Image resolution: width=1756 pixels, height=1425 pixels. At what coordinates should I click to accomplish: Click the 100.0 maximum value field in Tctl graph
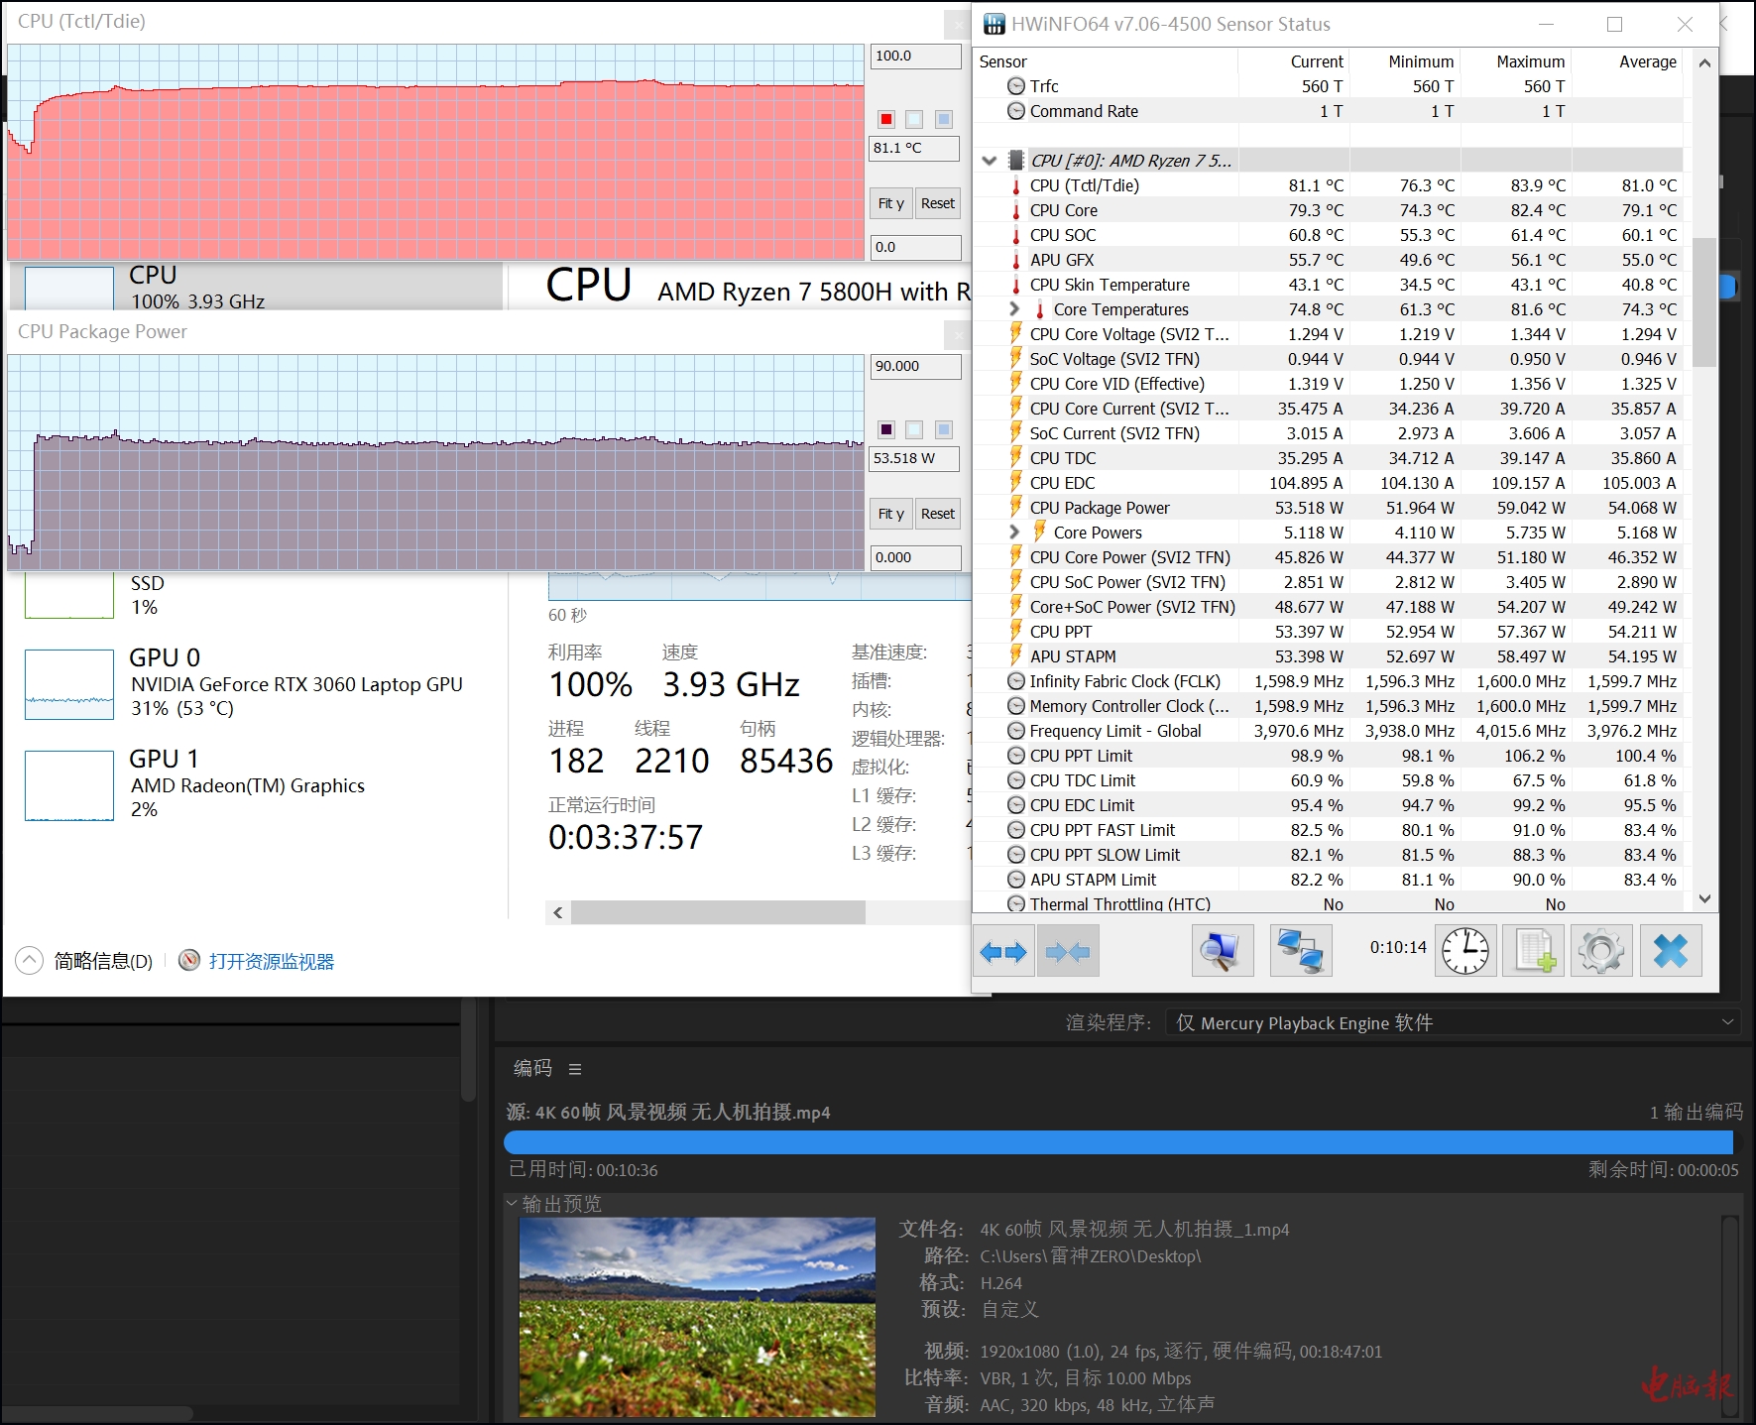click(915, 57)
